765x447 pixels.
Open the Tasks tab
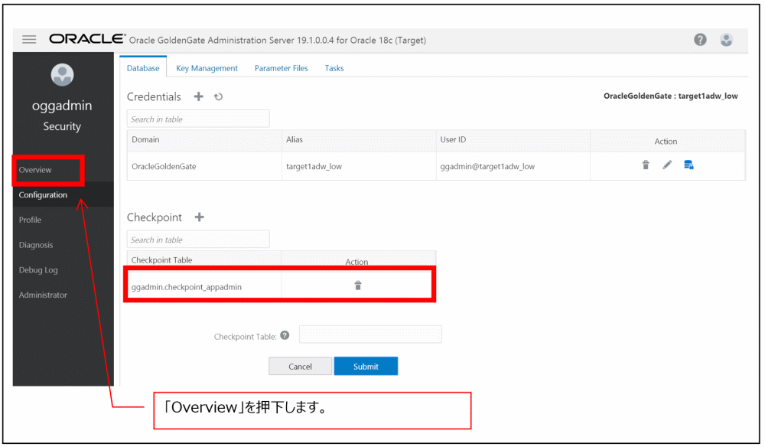point(334,68)
